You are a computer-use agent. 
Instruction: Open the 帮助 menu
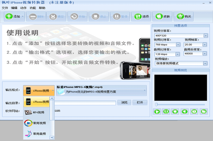[x=42, y=8]
